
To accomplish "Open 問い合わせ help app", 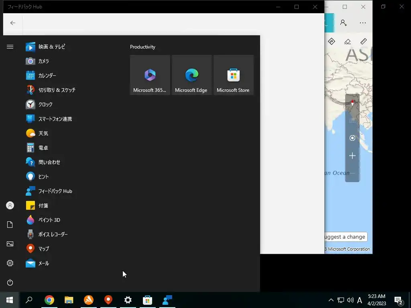I will pos(71,162).
